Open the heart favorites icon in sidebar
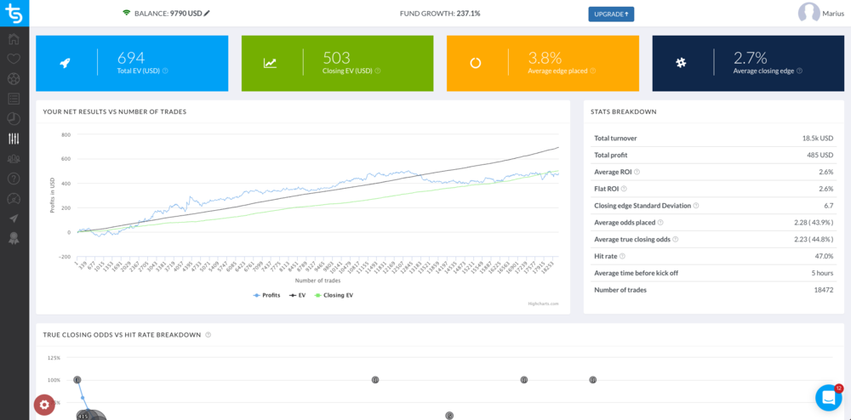851x420 pixels. click(14, 59)
